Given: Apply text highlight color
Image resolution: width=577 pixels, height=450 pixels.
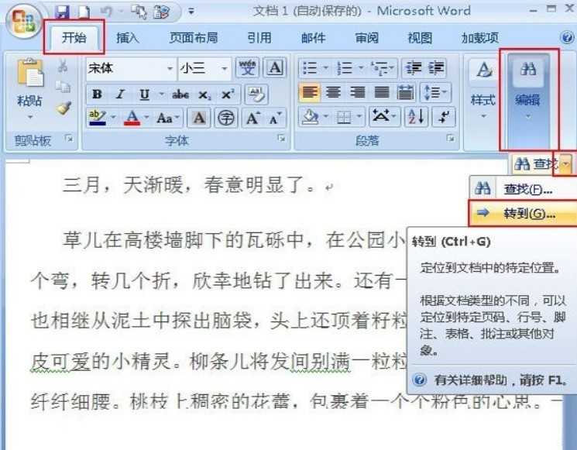Looking at the screenshot, I should 98,118.
